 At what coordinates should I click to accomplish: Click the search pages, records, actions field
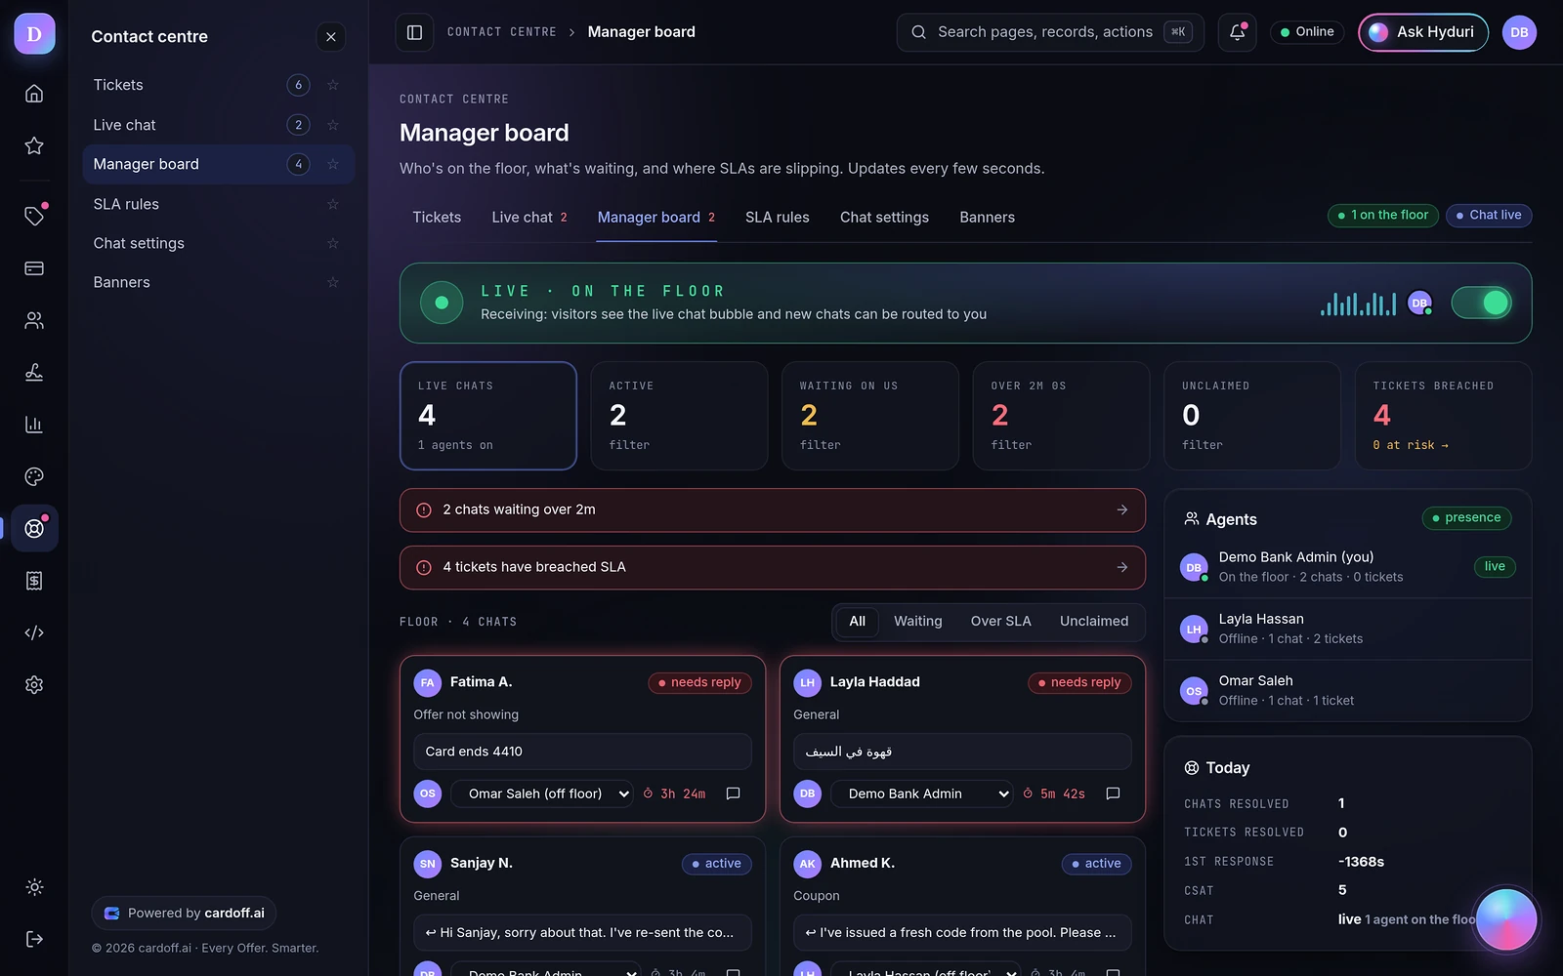[x=1050, y=32]
